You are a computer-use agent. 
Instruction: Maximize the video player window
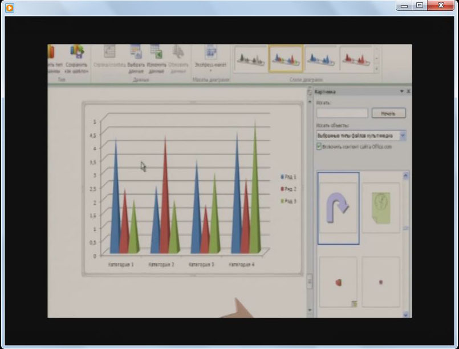420,6
